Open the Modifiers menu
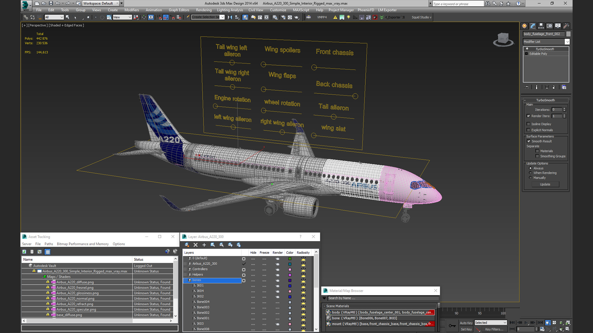This screenshot has height=333, width=593. coord(132,10)
